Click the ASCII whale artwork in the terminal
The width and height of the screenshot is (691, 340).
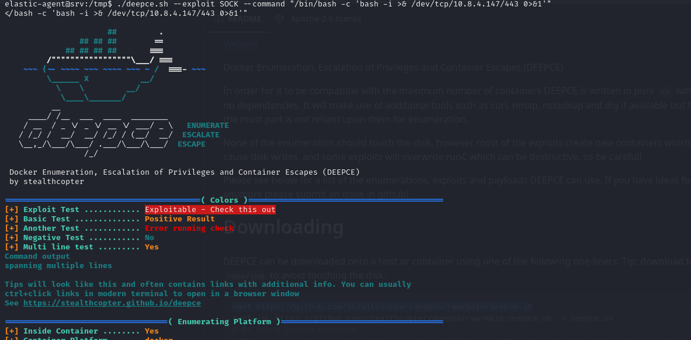(114, 65)
